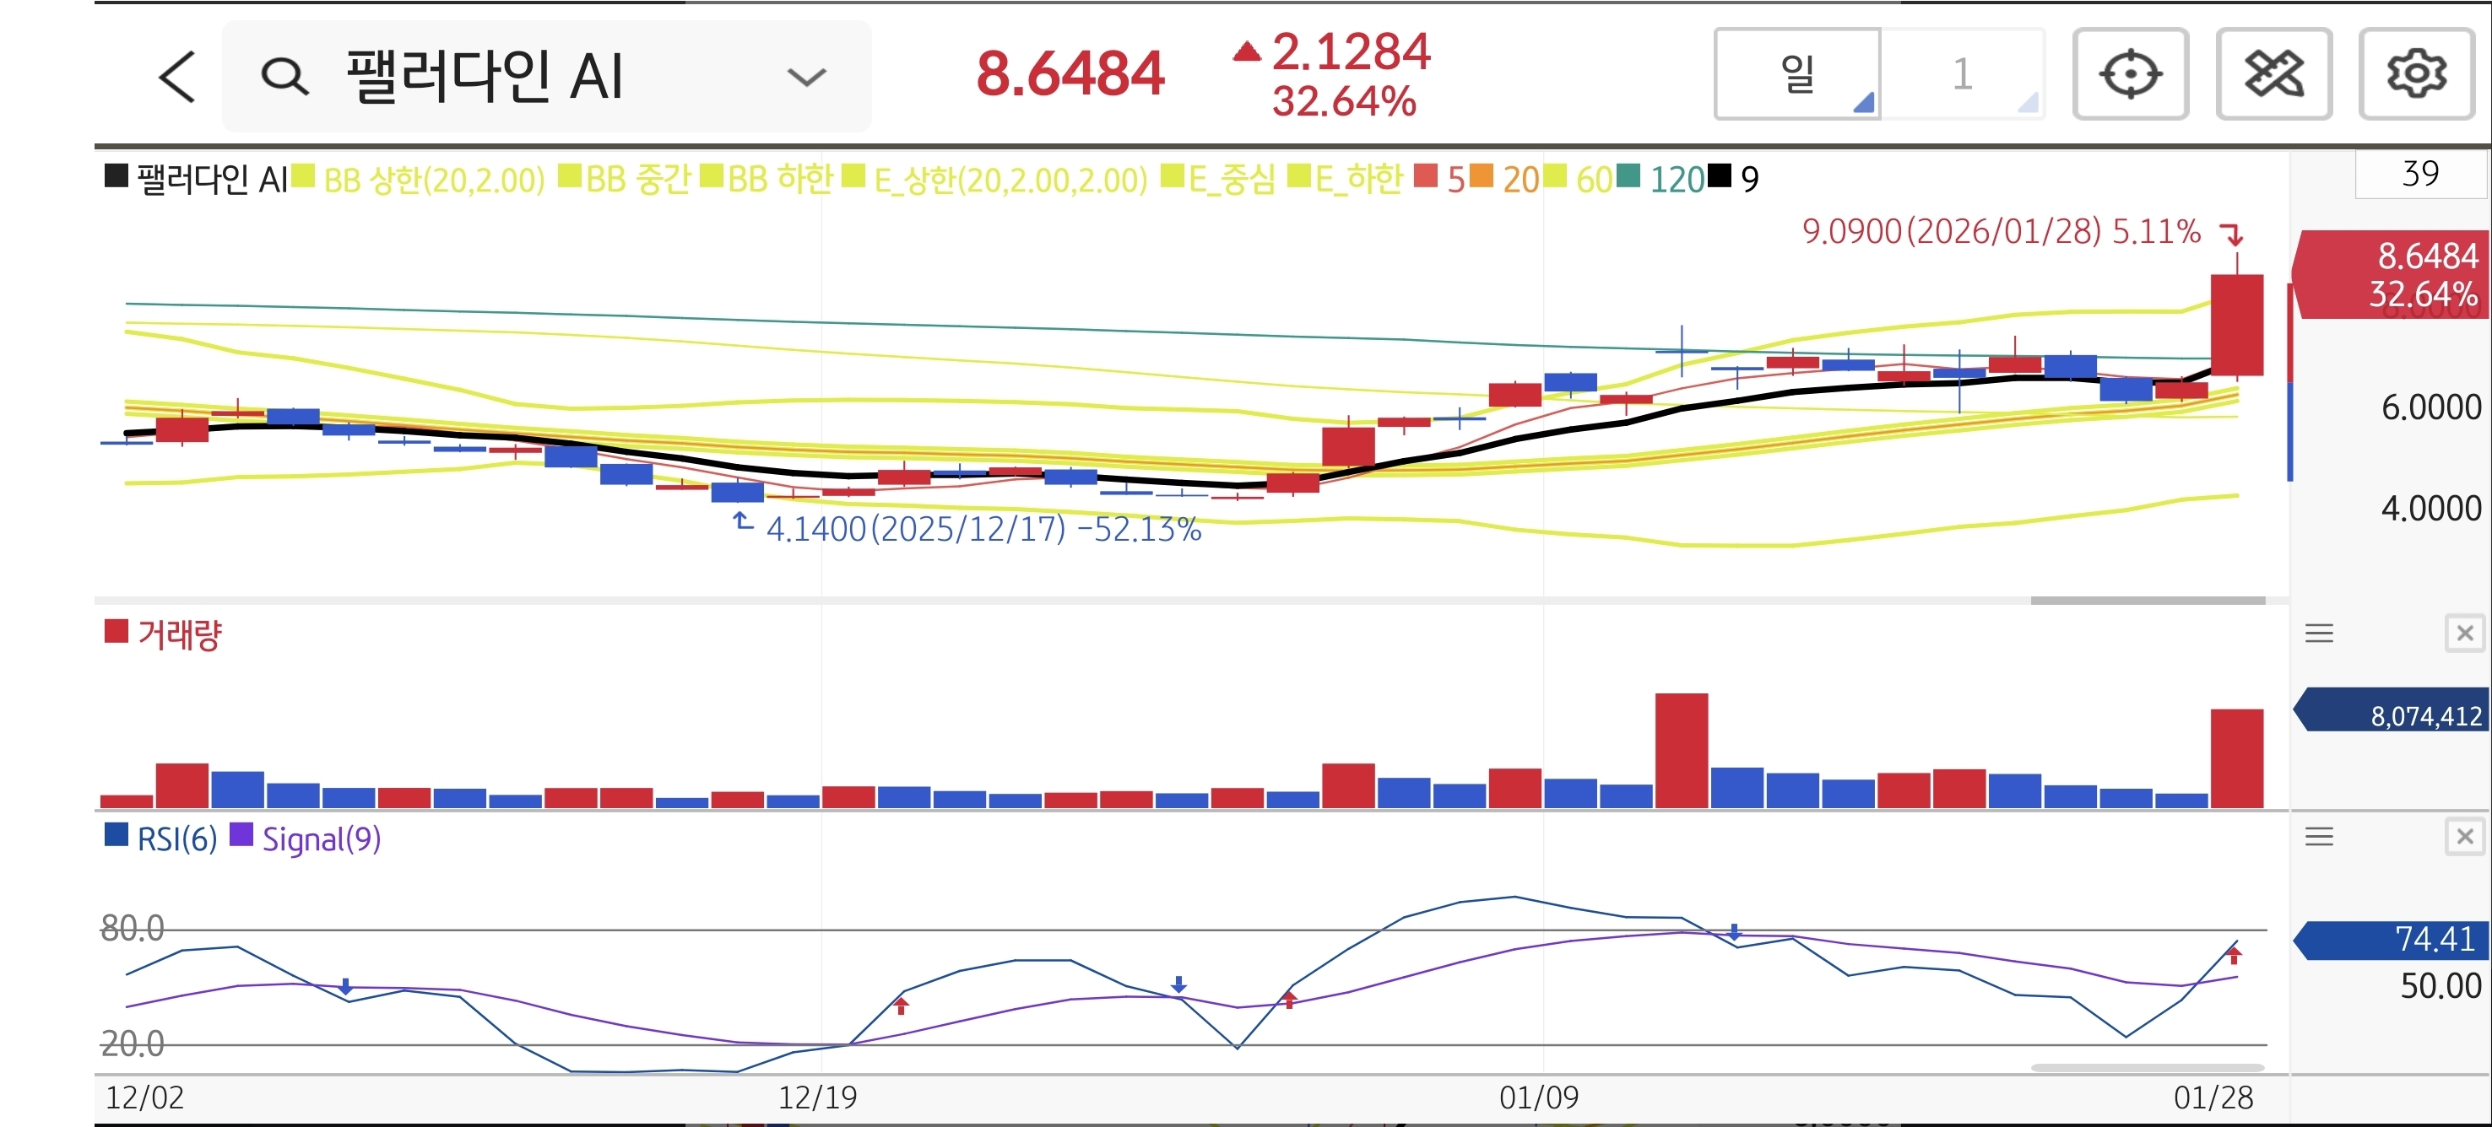Screen dimensions: 2492x1127
Task: Toggle the 120 moving average legend
Action: [1676, 179]
